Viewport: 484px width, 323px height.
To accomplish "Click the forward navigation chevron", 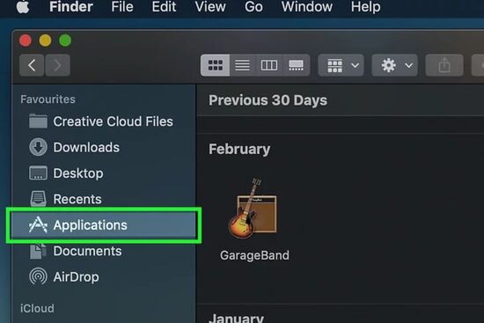I will [x=57, y=65].
